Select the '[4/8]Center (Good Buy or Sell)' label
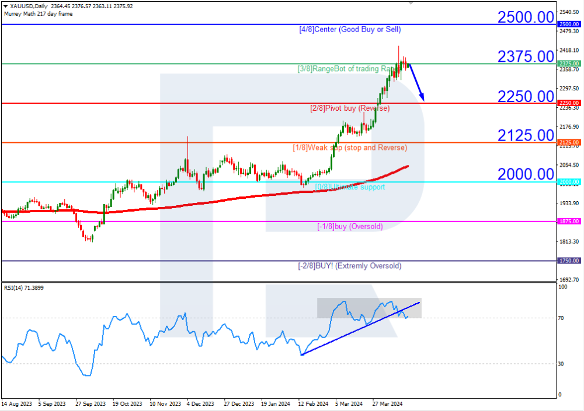 pyautogui.click(x=349, y=29)
